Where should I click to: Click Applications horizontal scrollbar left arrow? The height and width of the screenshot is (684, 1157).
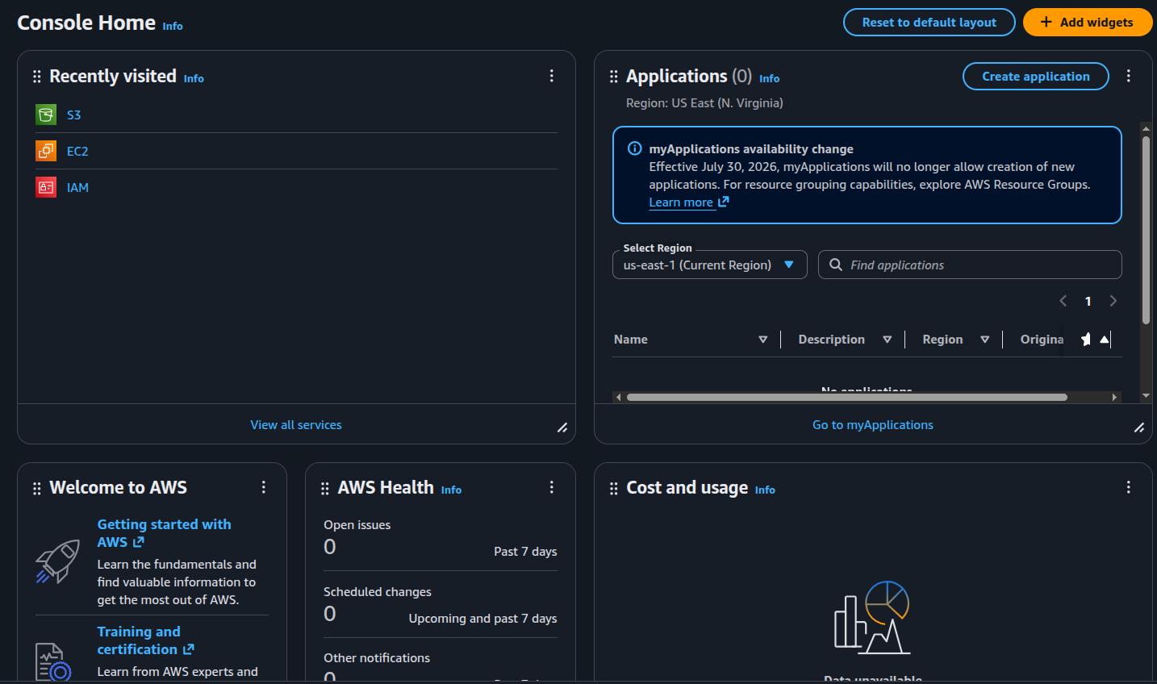point(618,397)
